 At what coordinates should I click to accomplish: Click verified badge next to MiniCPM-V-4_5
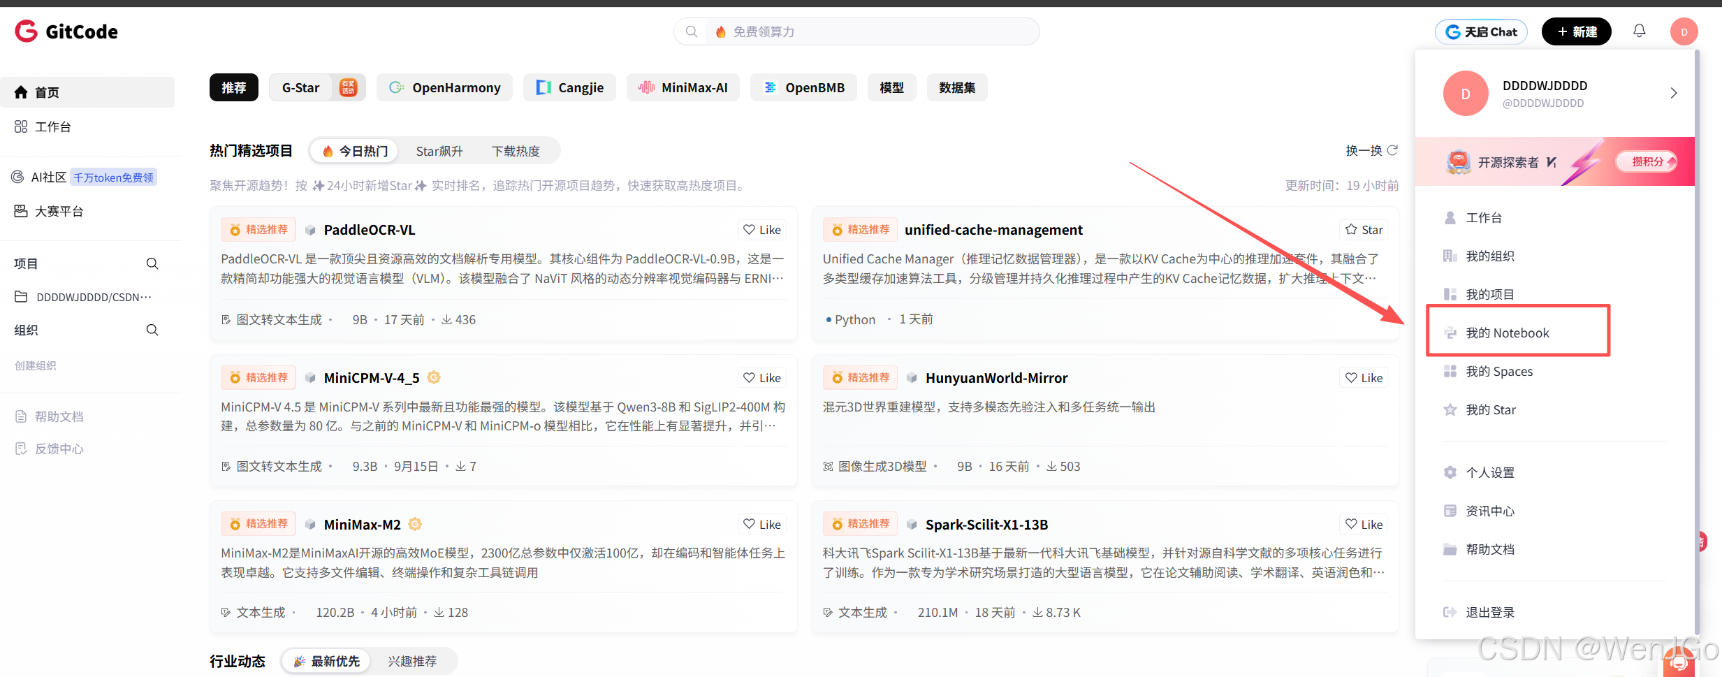434,377
